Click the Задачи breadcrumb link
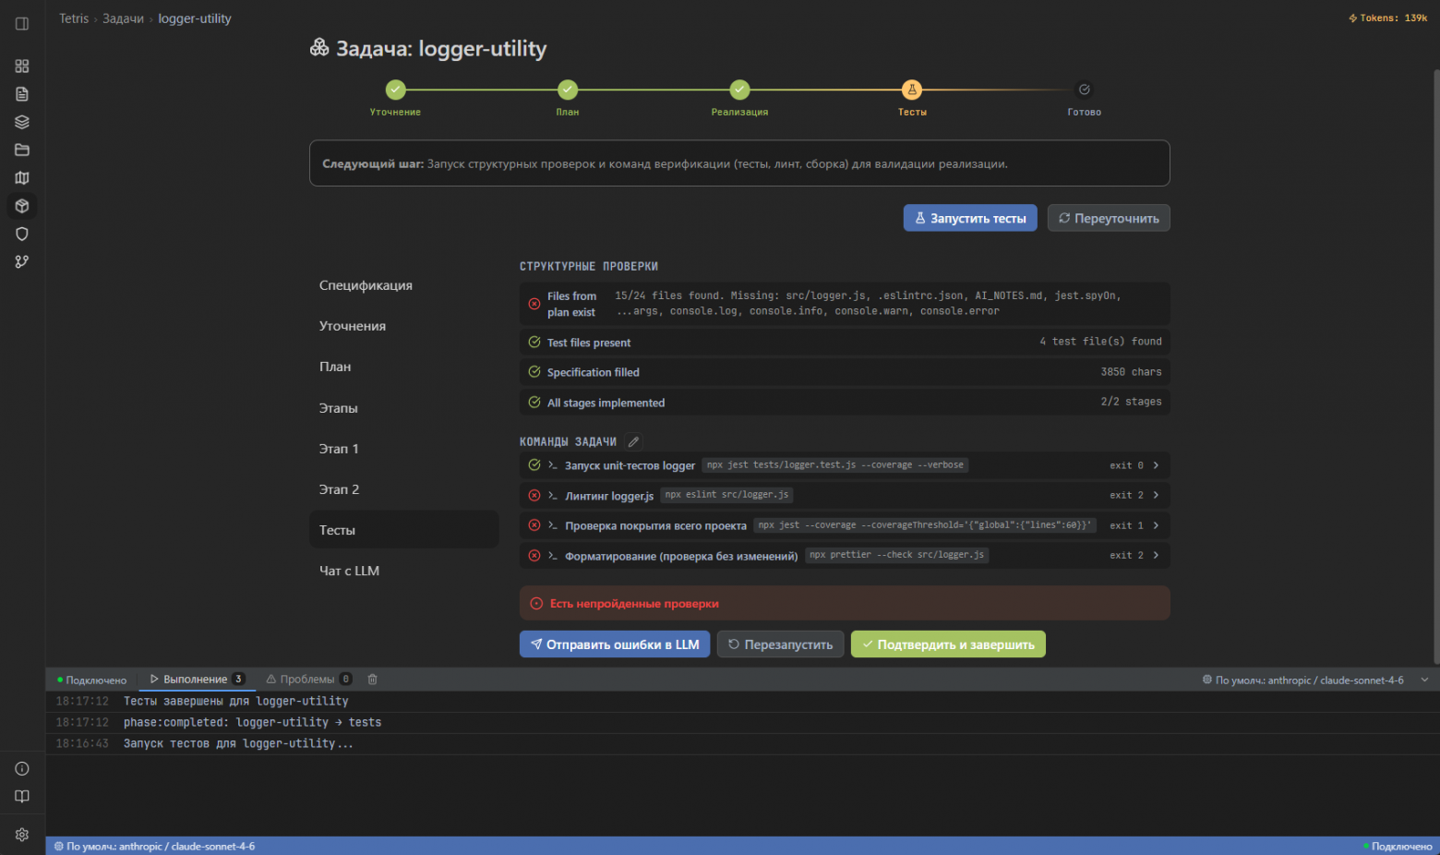 pos(123,18)
